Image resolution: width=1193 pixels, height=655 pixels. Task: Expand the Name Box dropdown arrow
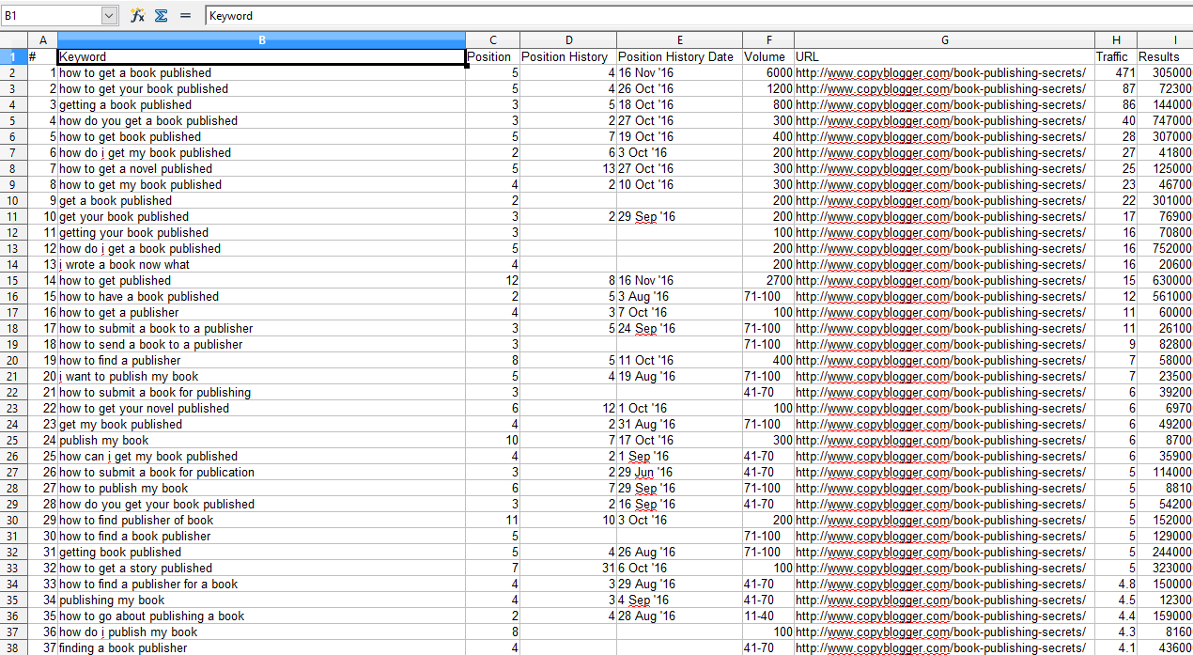click(110, 16)
